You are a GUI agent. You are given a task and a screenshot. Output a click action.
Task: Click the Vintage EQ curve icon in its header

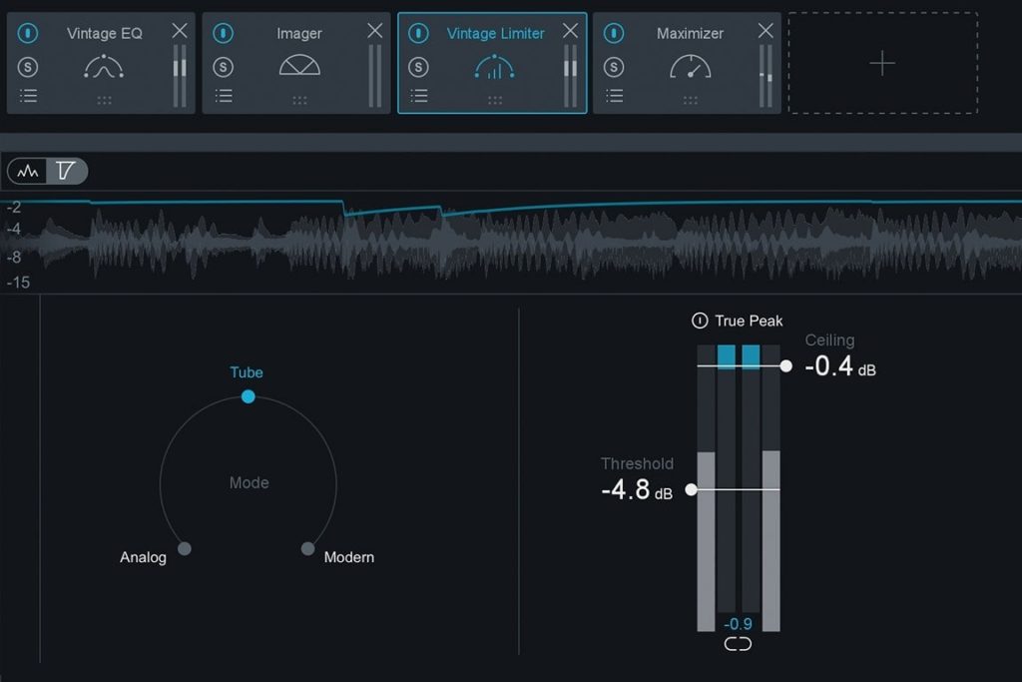[x=104, y=65]
